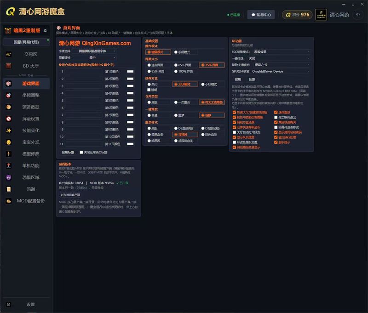Expand the ESC菜单模式 dropdown
The height and width of the screenshot is (313, 368).
281,52
